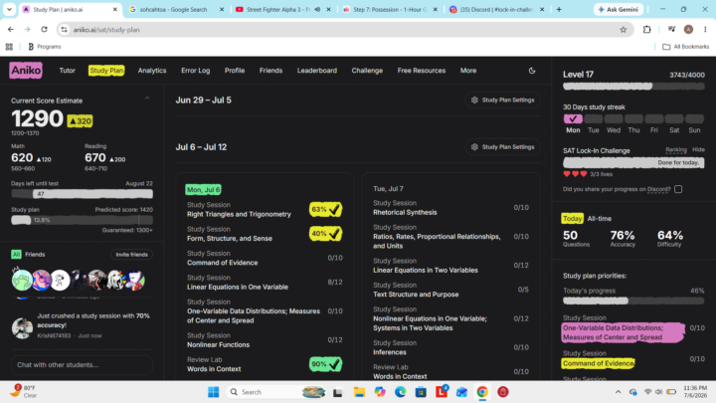This screenshot has height=403, width=716.
Task: Click Monday streak checkmark
Action: pos(573,118)
